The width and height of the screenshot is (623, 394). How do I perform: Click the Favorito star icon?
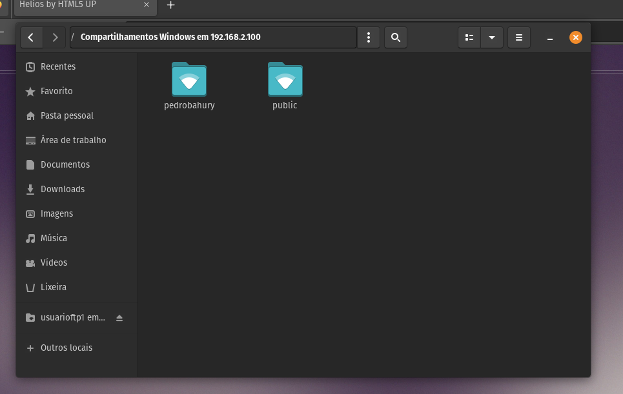pyautogui.click(x=30, y=91)
